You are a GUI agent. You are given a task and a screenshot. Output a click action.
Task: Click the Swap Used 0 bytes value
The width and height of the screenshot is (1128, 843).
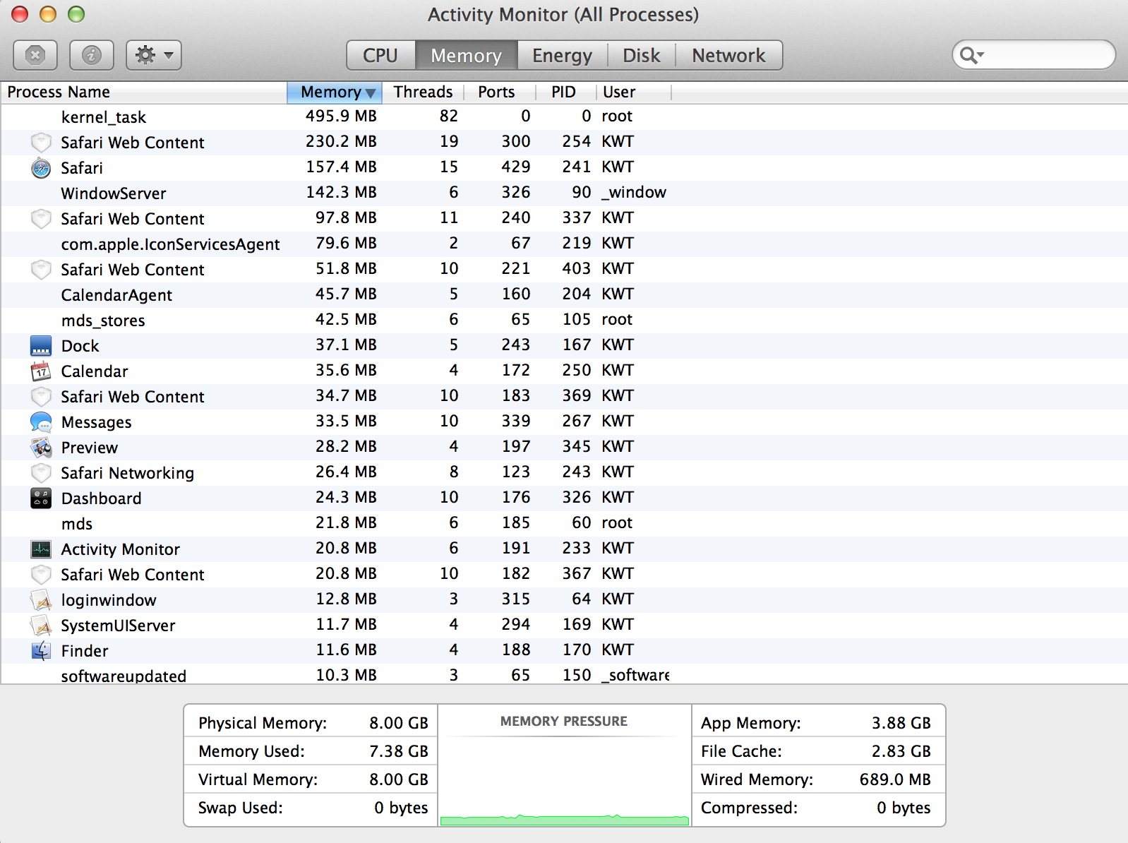(x=401, y=808)
